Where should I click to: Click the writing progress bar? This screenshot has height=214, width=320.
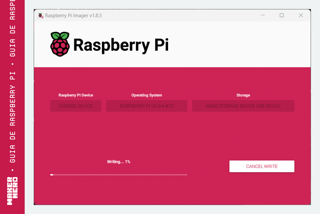[118, 175]
